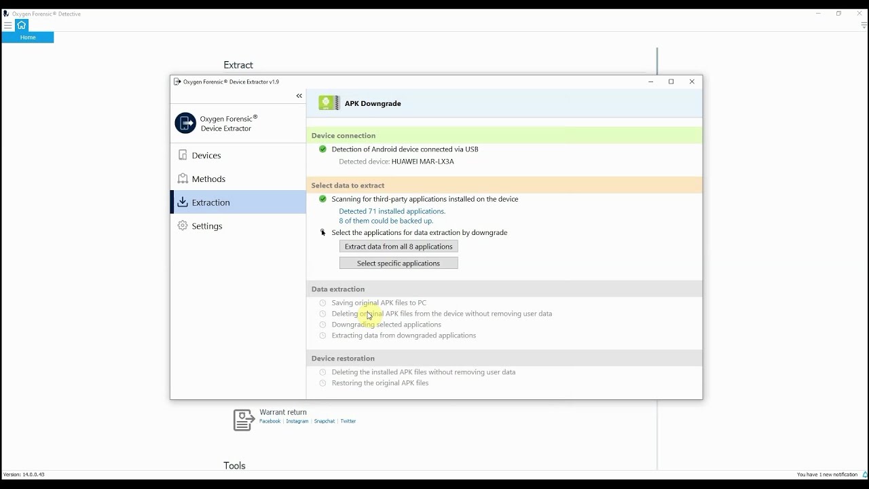This screenshot has height=489, width=869.
Task: Click the Device restoration section header
Action: coord(504,358)
